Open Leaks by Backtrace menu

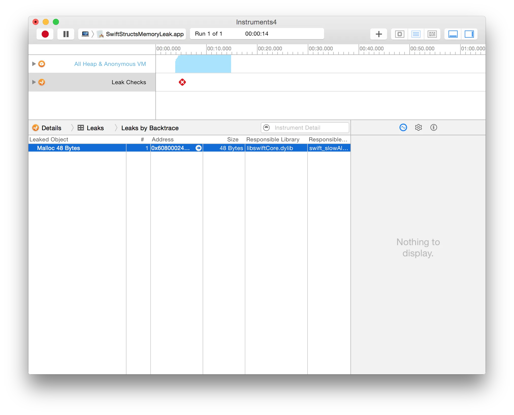pyautogui.click(x=150, y=128)
